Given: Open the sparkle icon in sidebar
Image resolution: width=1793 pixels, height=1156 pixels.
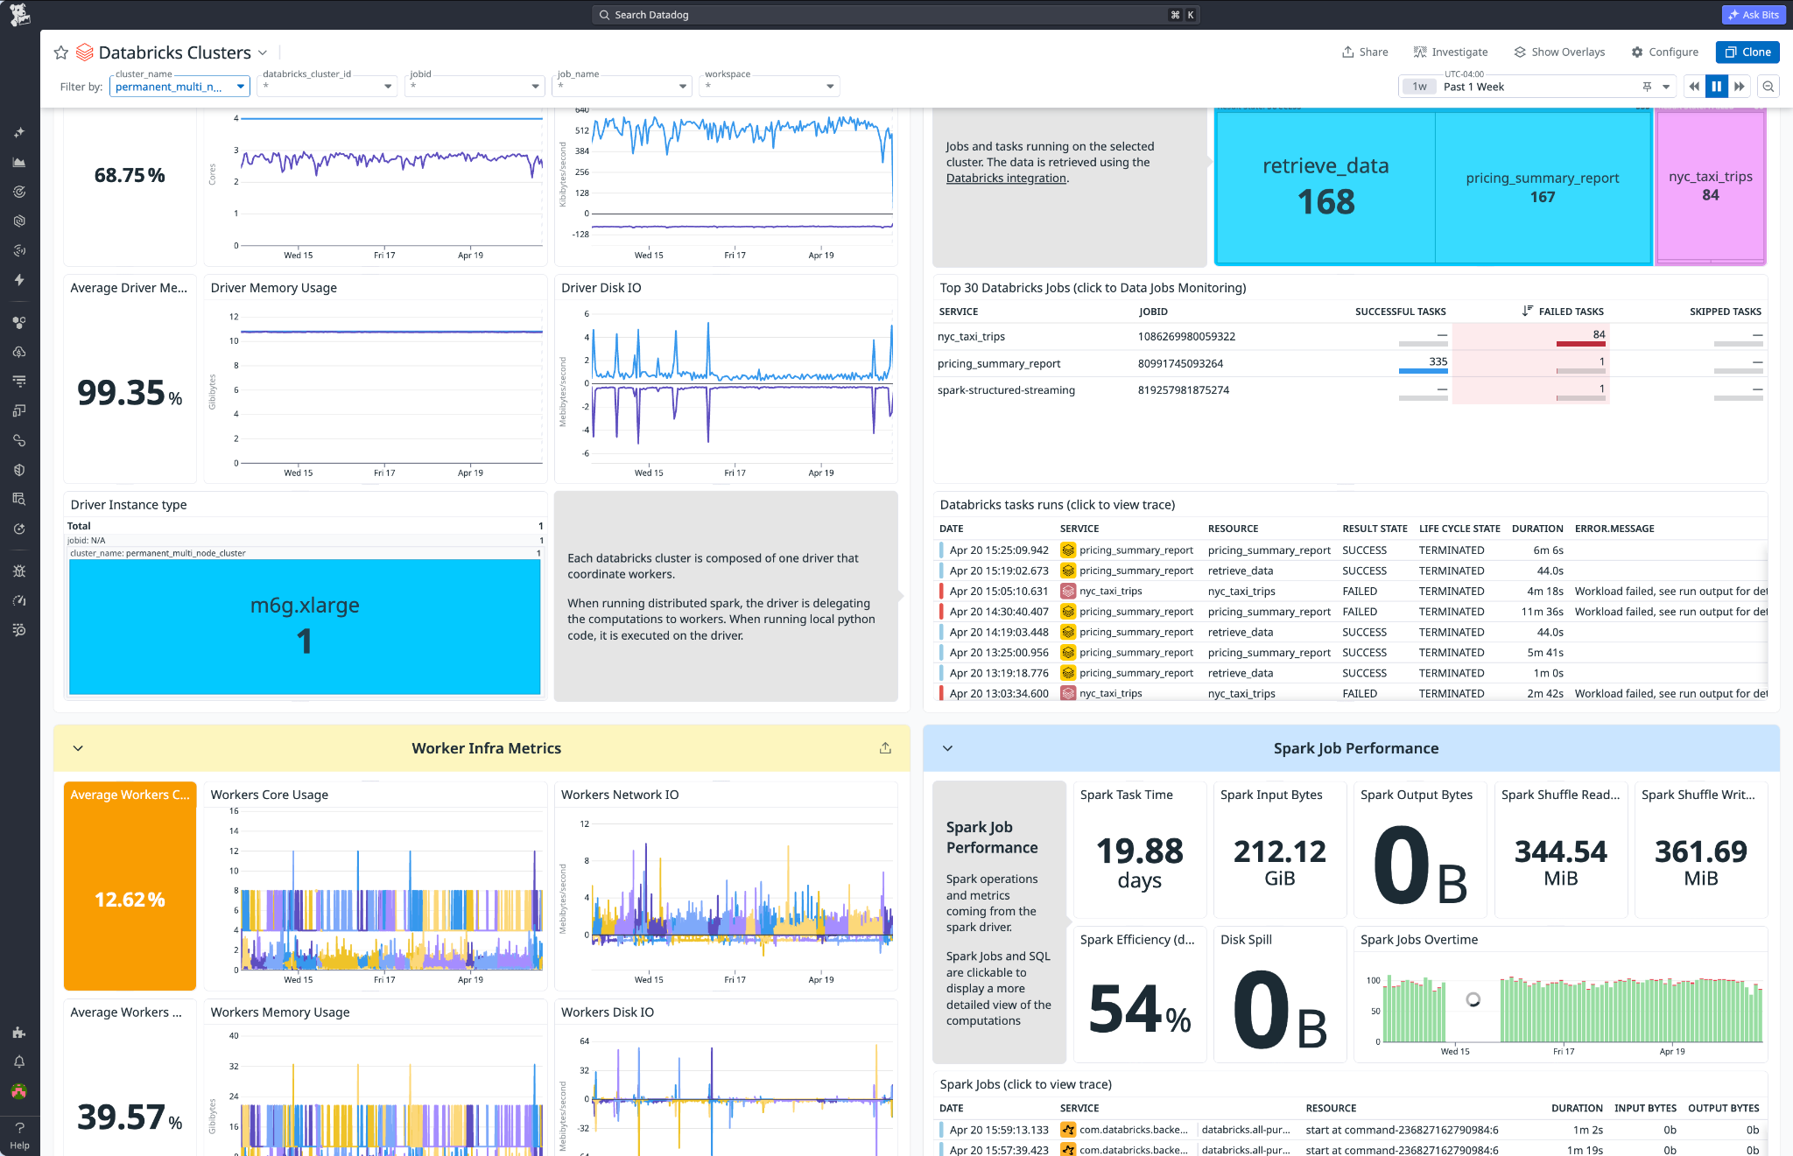Looking at the screenshot, I should [x=19, y=132].
